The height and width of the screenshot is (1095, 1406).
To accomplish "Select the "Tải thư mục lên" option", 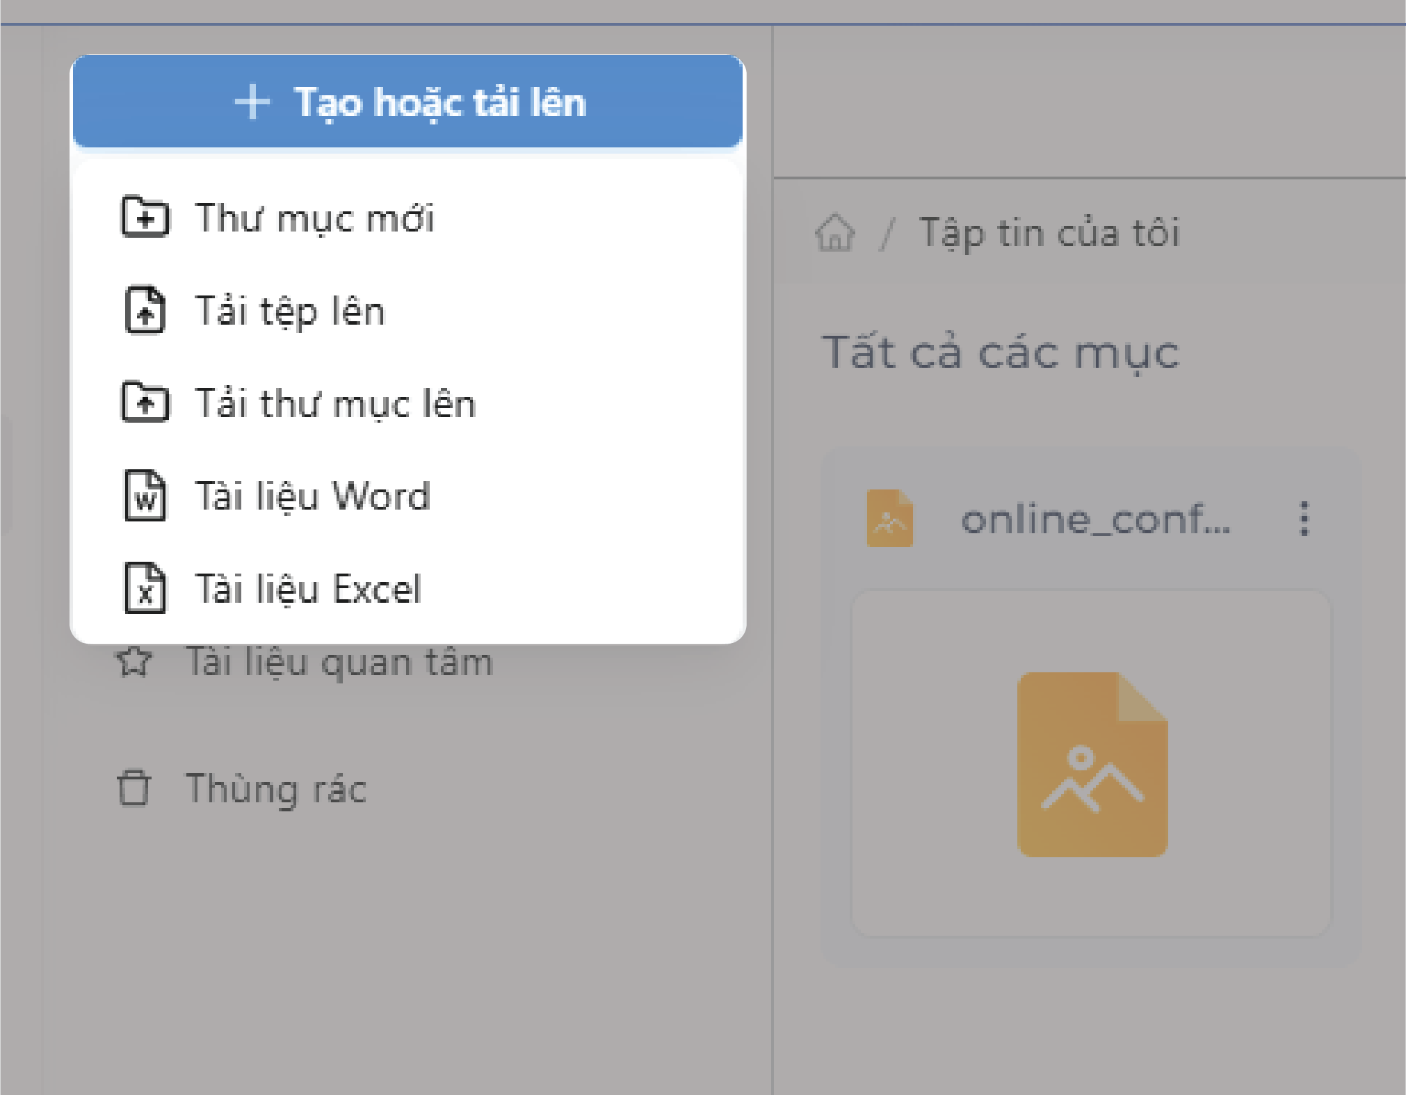I will (335, 404).
